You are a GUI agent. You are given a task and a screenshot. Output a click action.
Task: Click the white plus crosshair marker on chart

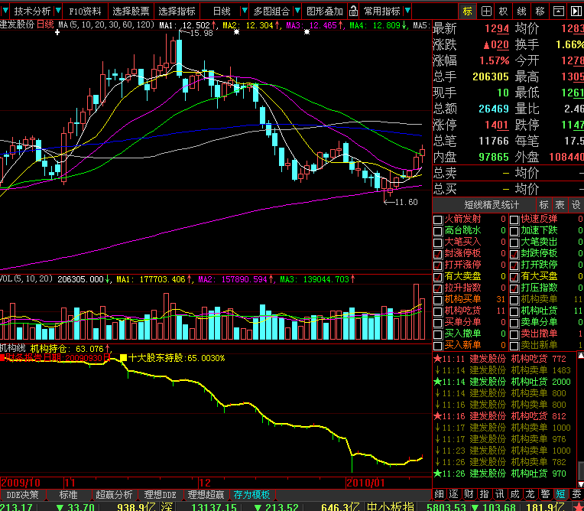pyautogui.click(x=57, y=32)
